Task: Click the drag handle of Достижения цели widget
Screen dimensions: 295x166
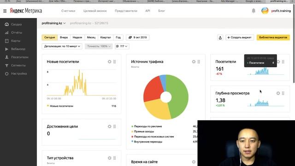Action: [115, 126]
